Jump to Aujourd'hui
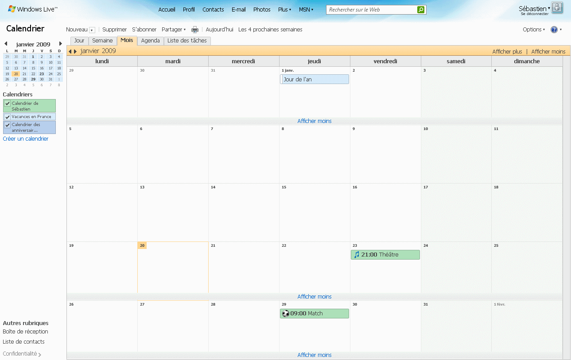 pyautogui.click(x=220, y=30)
